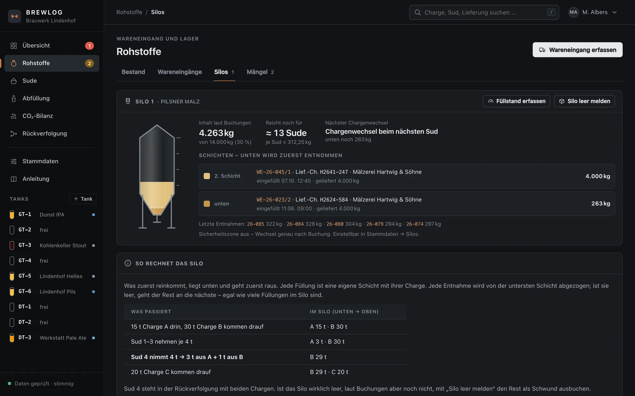Add a new tank with + Tank
635x396 pixels.
[83, 199]
